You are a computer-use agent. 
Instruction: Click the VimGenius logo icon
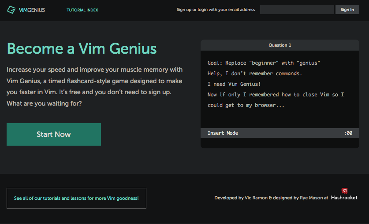tap(11, 10)
